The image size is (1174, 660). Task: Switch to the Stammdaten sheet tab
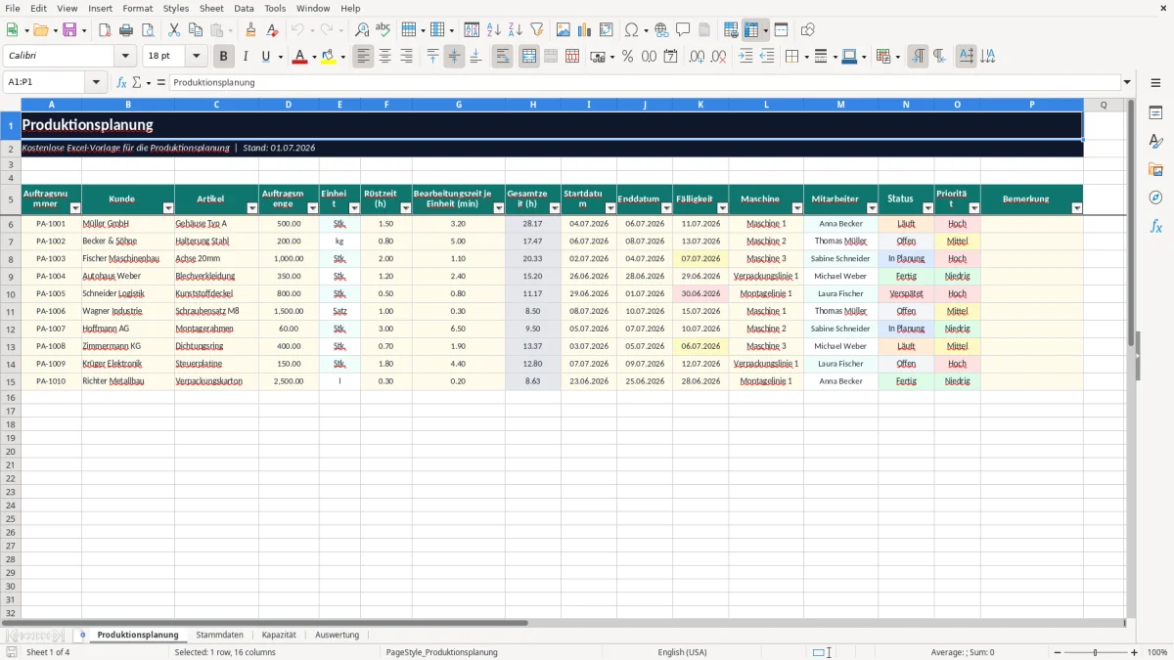[220, 635]
